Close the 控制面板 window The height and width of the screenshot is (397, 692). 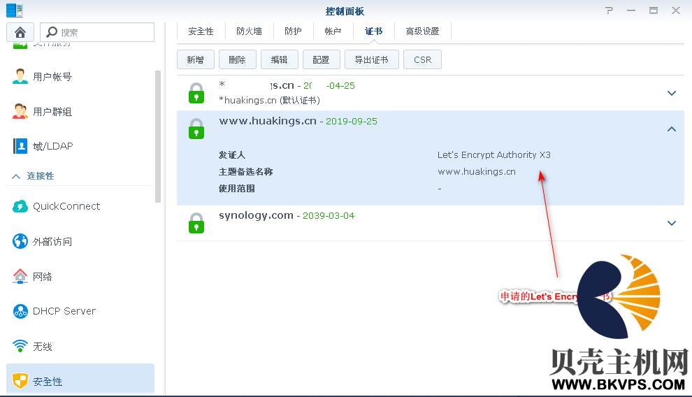coord(676,10)
